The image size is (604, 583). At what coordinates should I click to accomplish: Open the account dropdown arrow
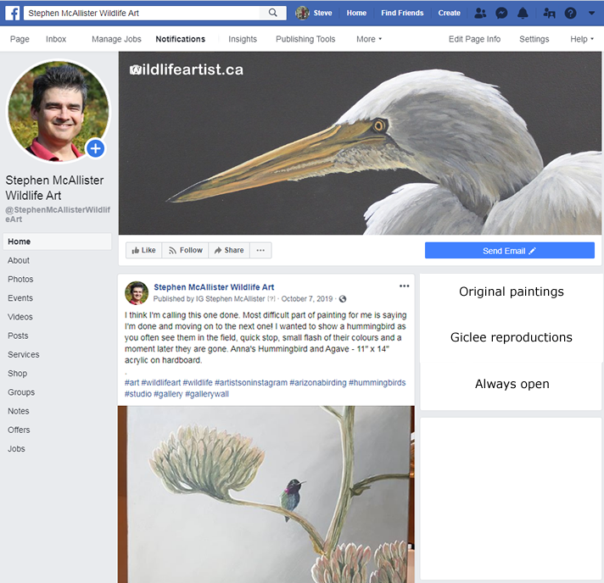(591, 13)
